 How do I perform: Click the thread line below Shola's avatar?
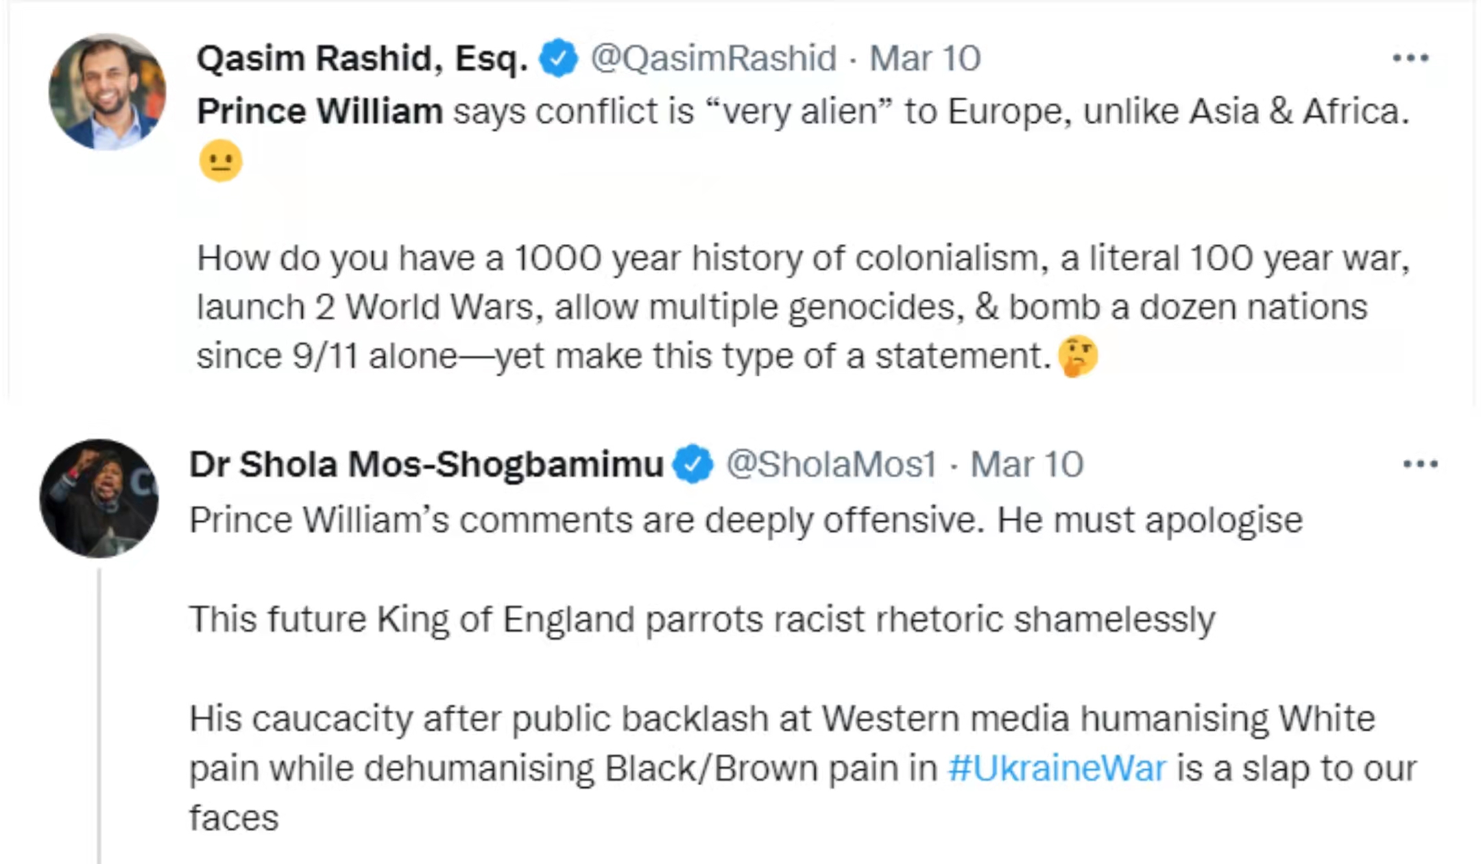pos(99,713)
